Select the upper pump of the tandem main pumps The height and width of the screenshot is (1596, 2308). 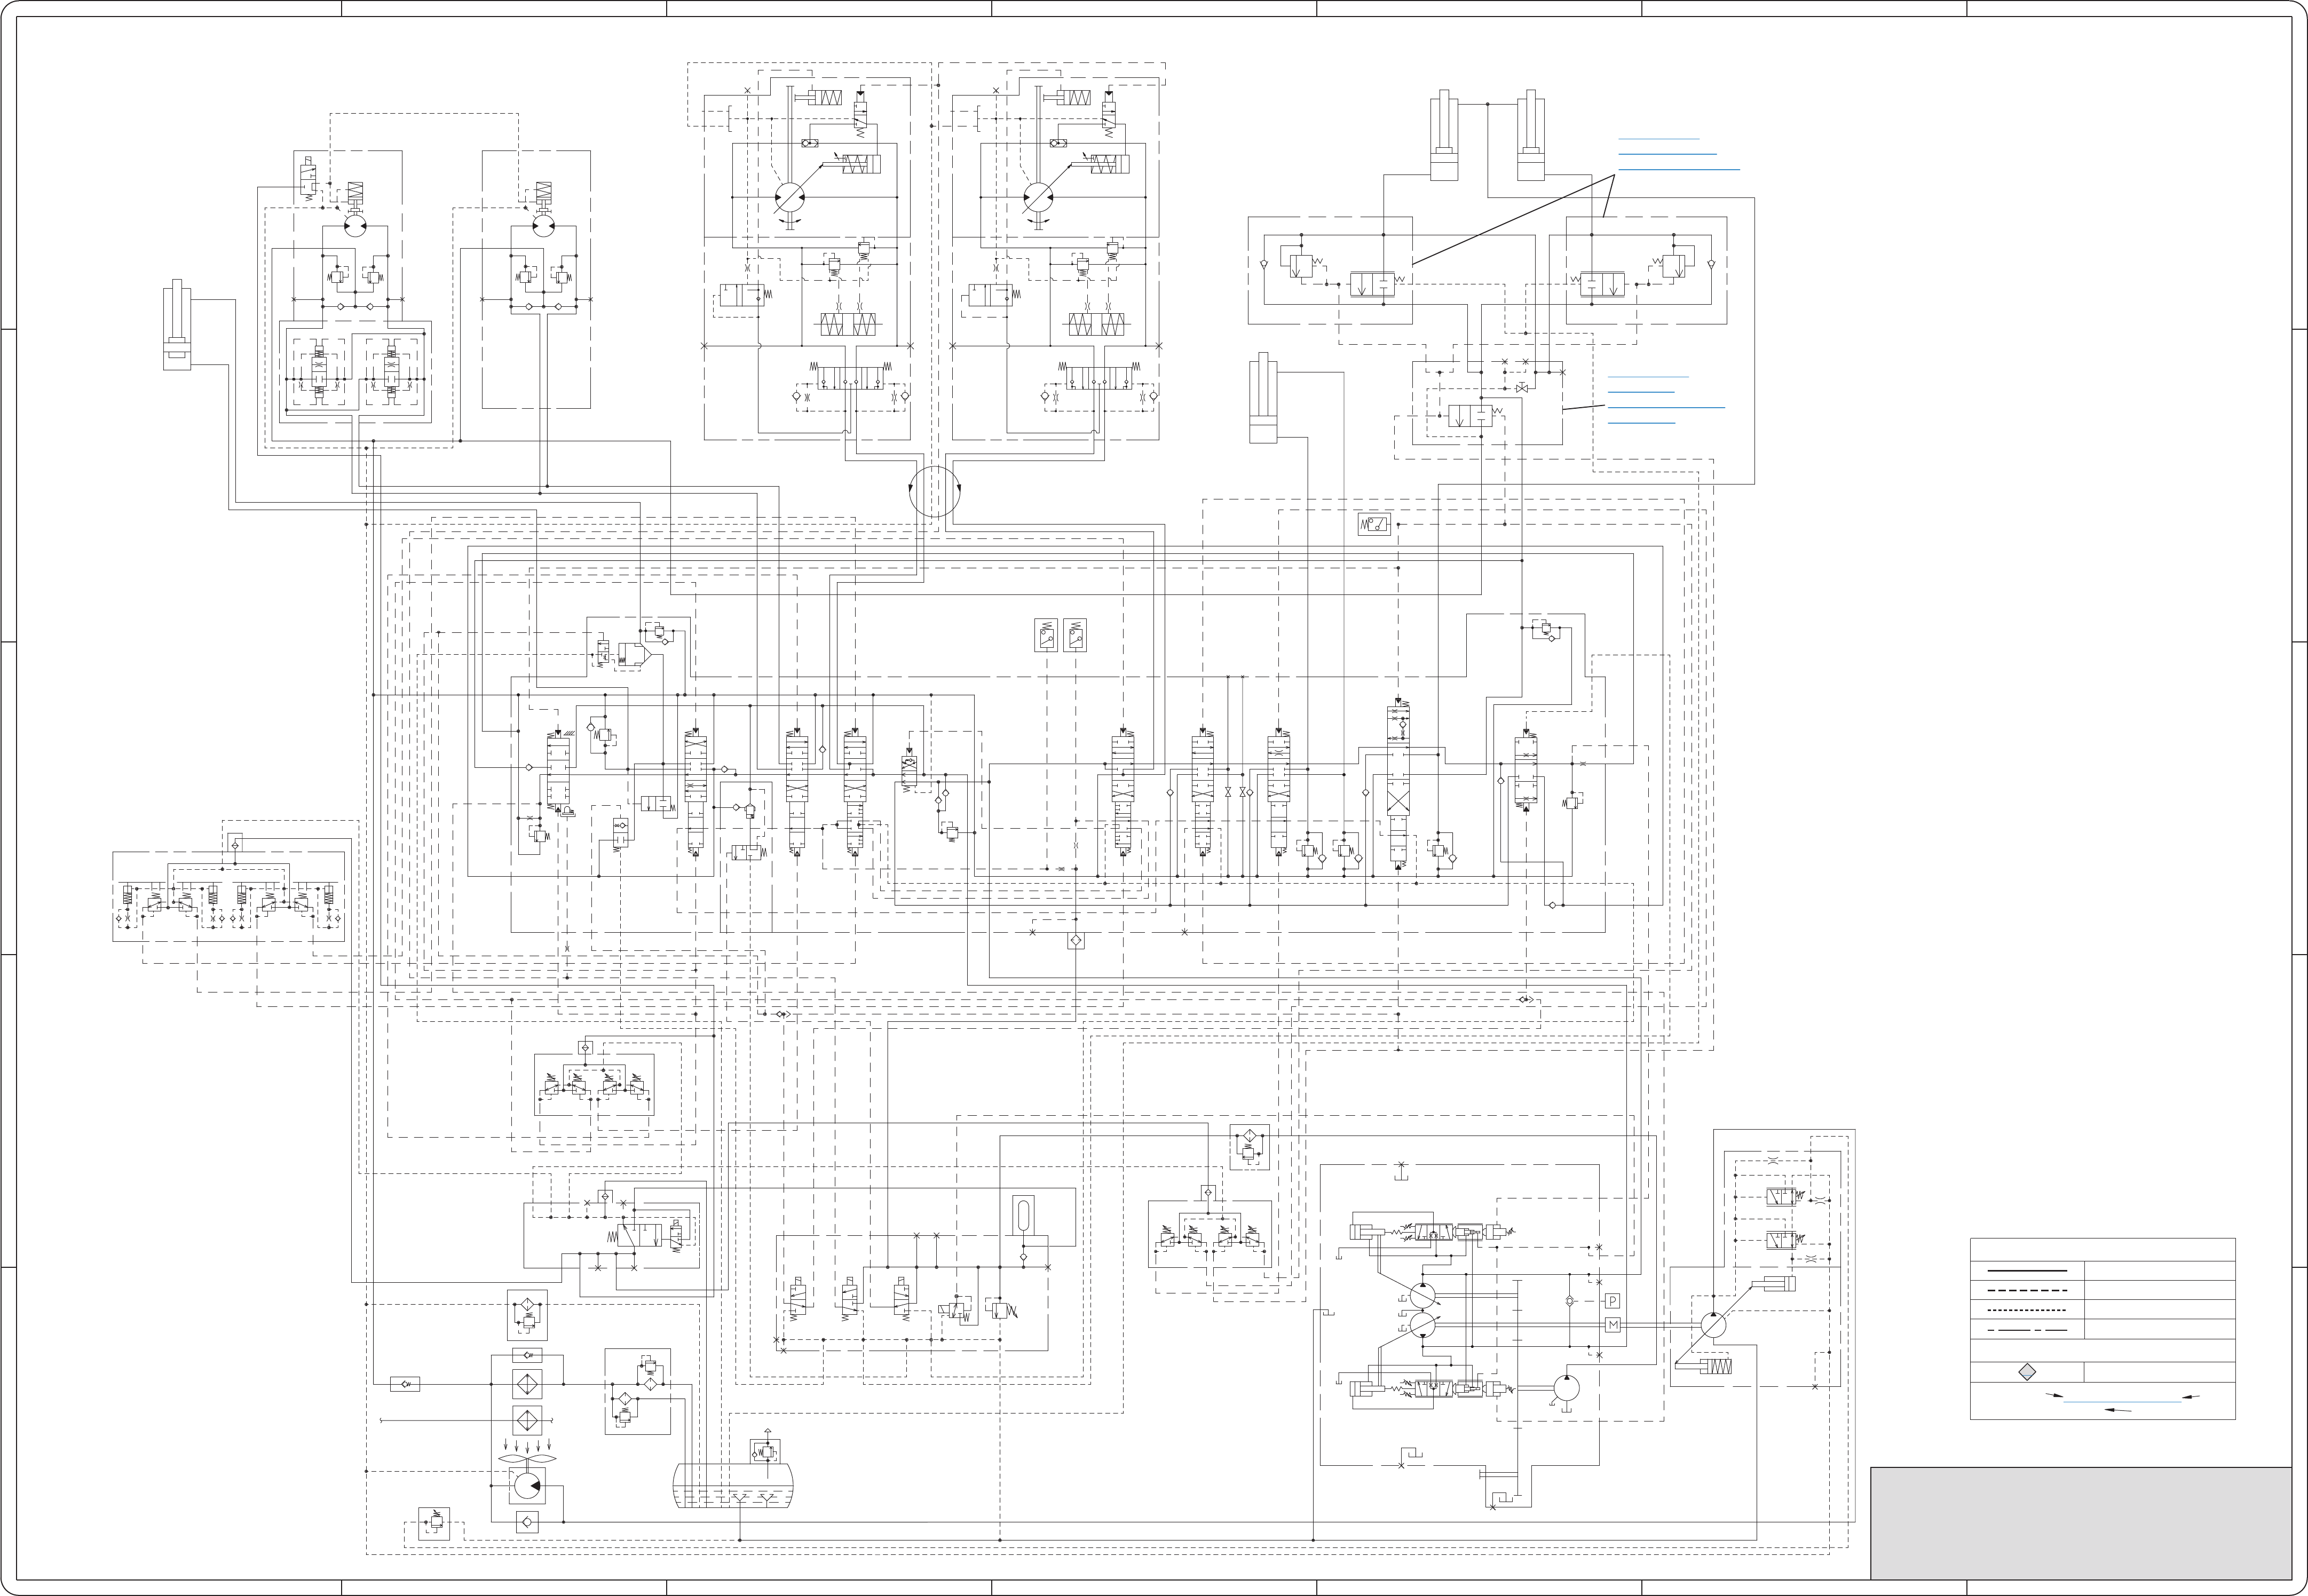1423,1295
